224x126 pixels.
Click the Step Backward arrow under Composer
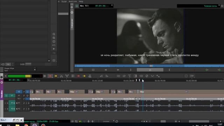(x=106, y=70)
